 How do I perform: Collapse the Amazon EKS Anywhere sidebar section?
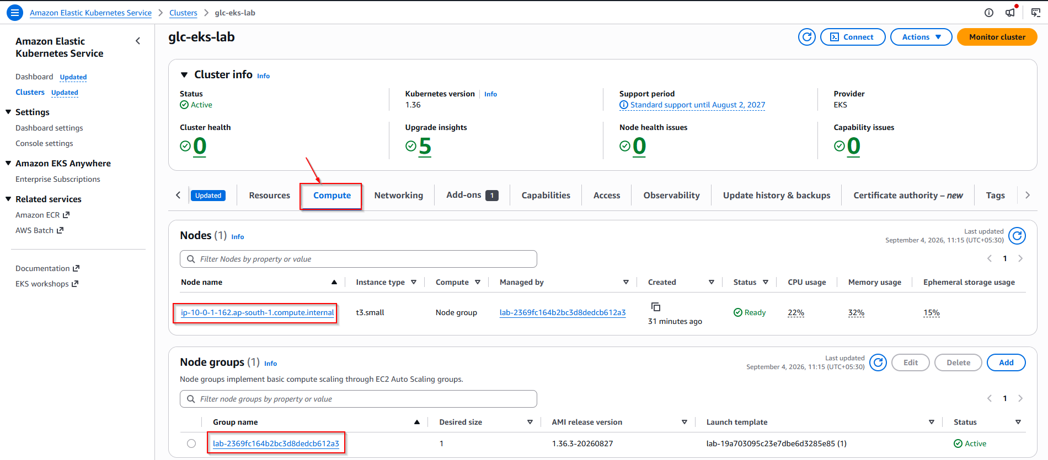tap(8, 163)
